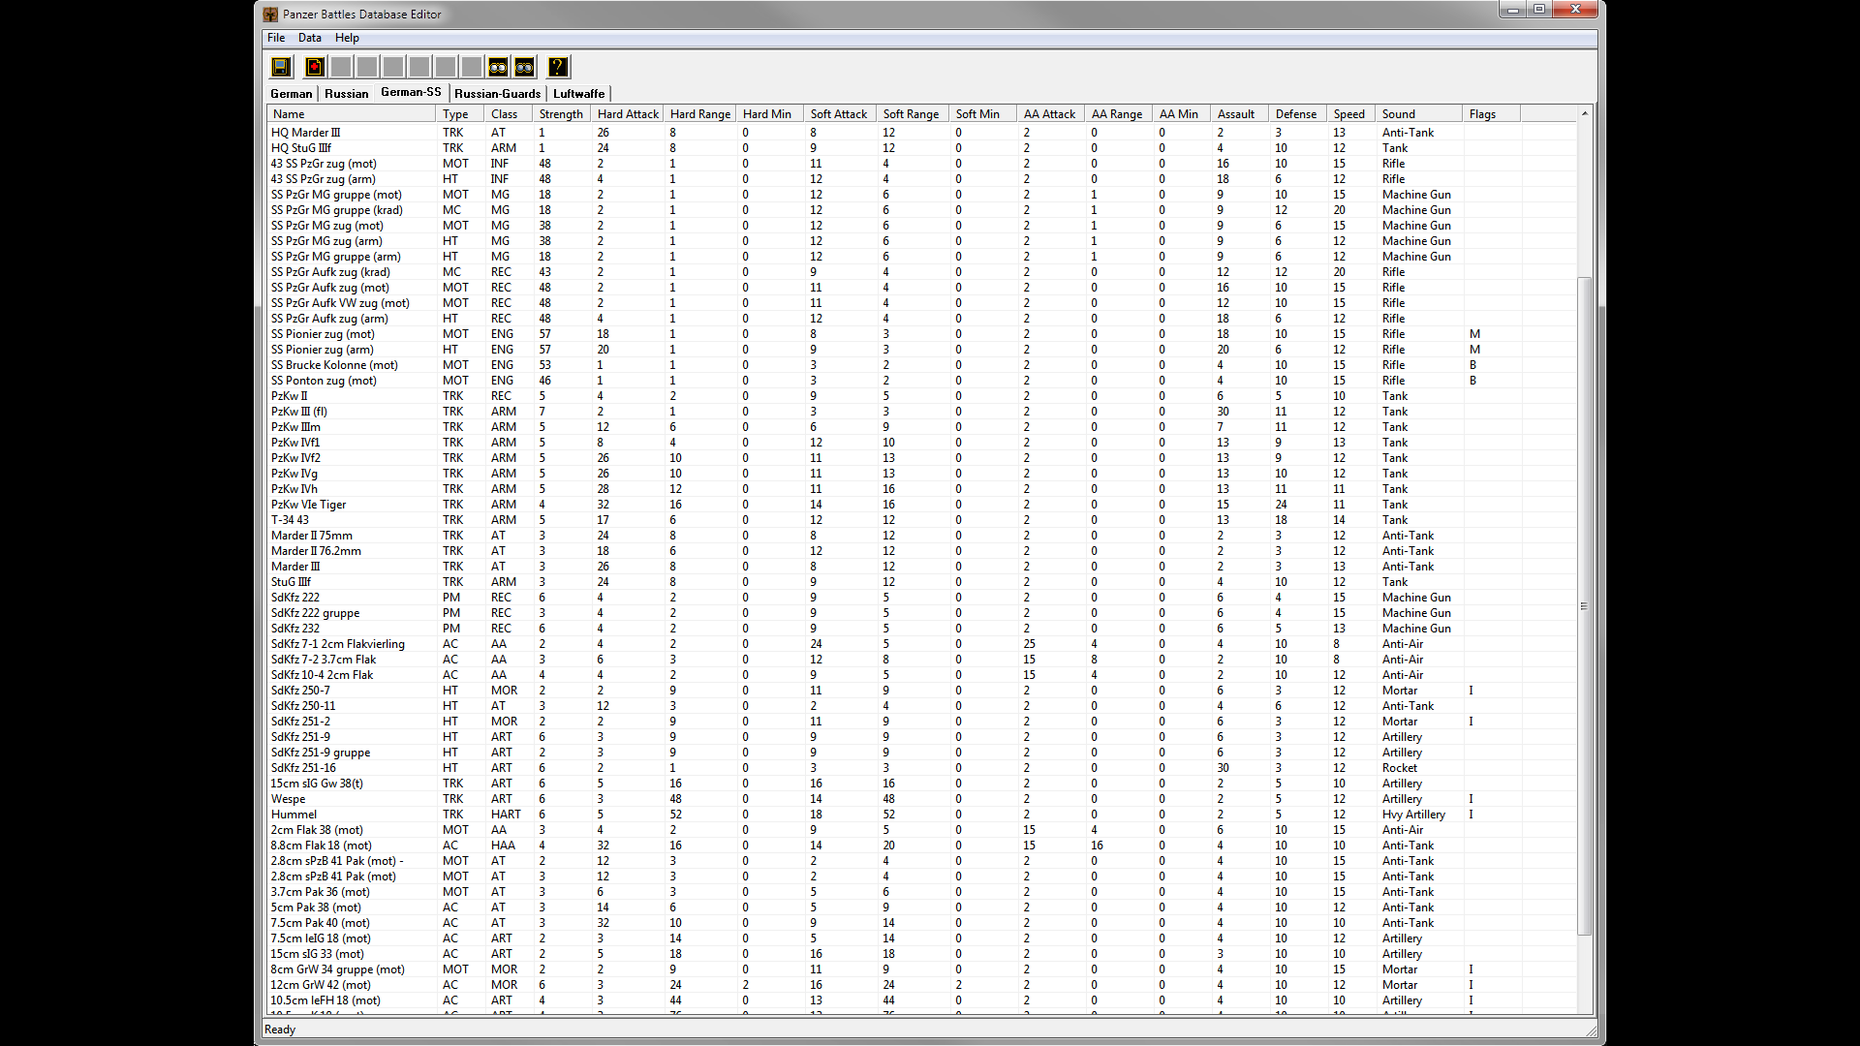Click the Class column header
Image resolution: width=1860 pixels, height=1046 pixels.
tap(510, 114)
